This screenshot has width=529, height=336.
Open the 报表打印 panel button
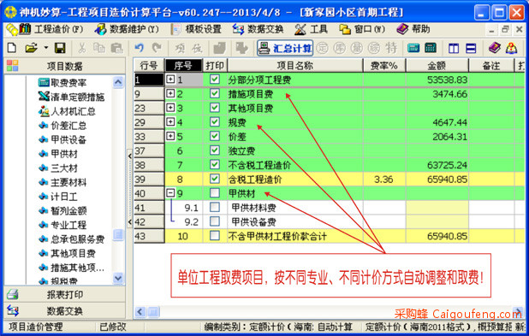64,295
